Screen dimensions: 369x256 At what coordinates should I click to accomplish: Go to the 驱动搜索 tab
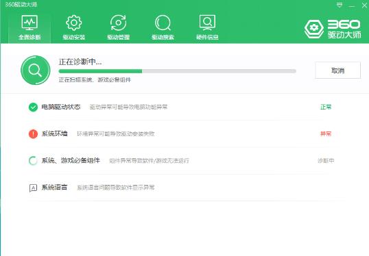[x=163, y=27]
